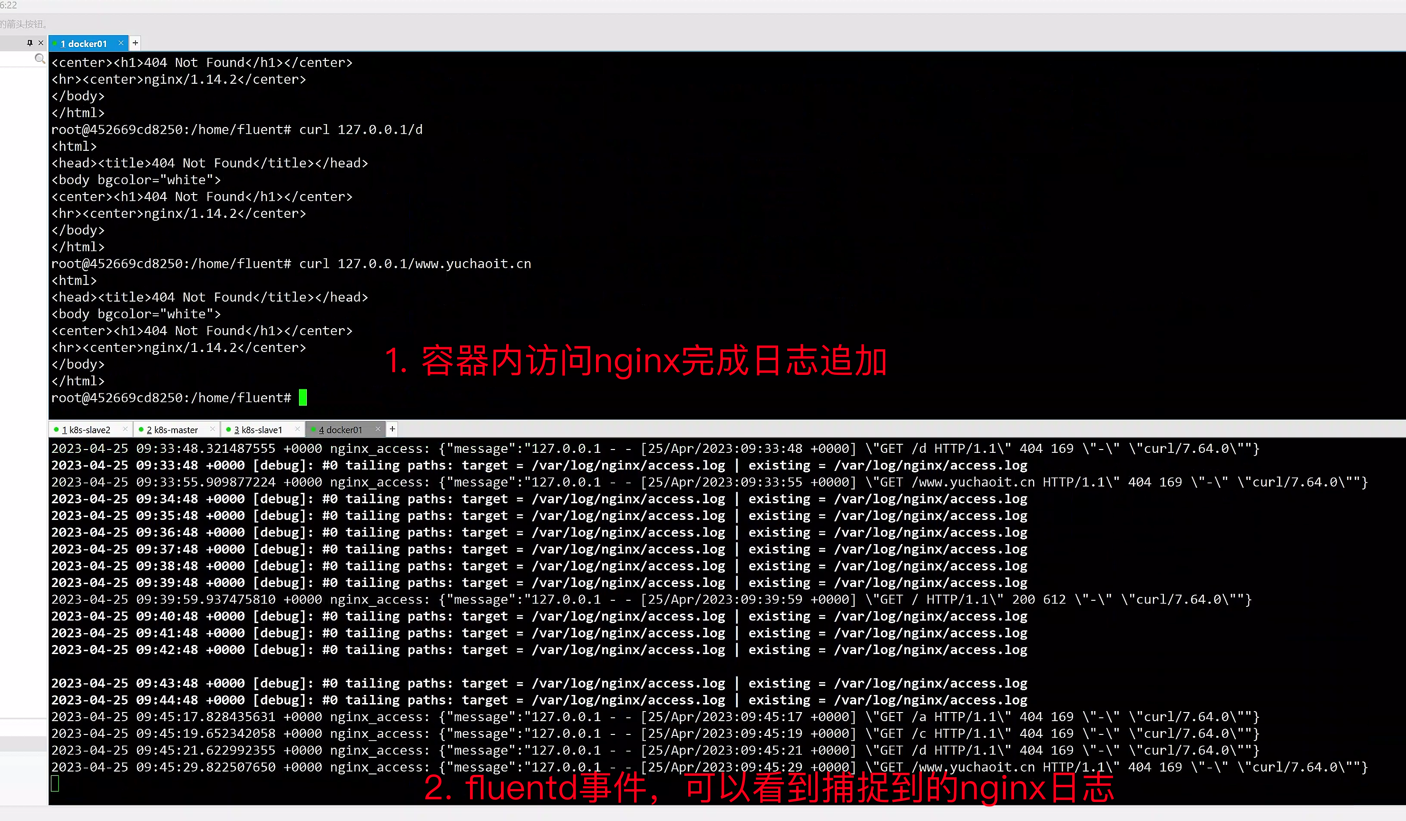Add a new tab in upper pane
Image resolution: width=1406 pixels, height=821 pixels.
pyautogui.click(x=135, y=43)
